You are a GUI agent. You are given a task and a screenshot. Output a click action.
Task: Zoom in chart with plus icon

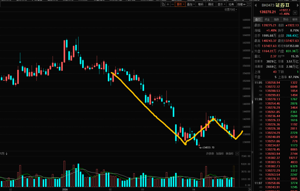pos(168,4)
